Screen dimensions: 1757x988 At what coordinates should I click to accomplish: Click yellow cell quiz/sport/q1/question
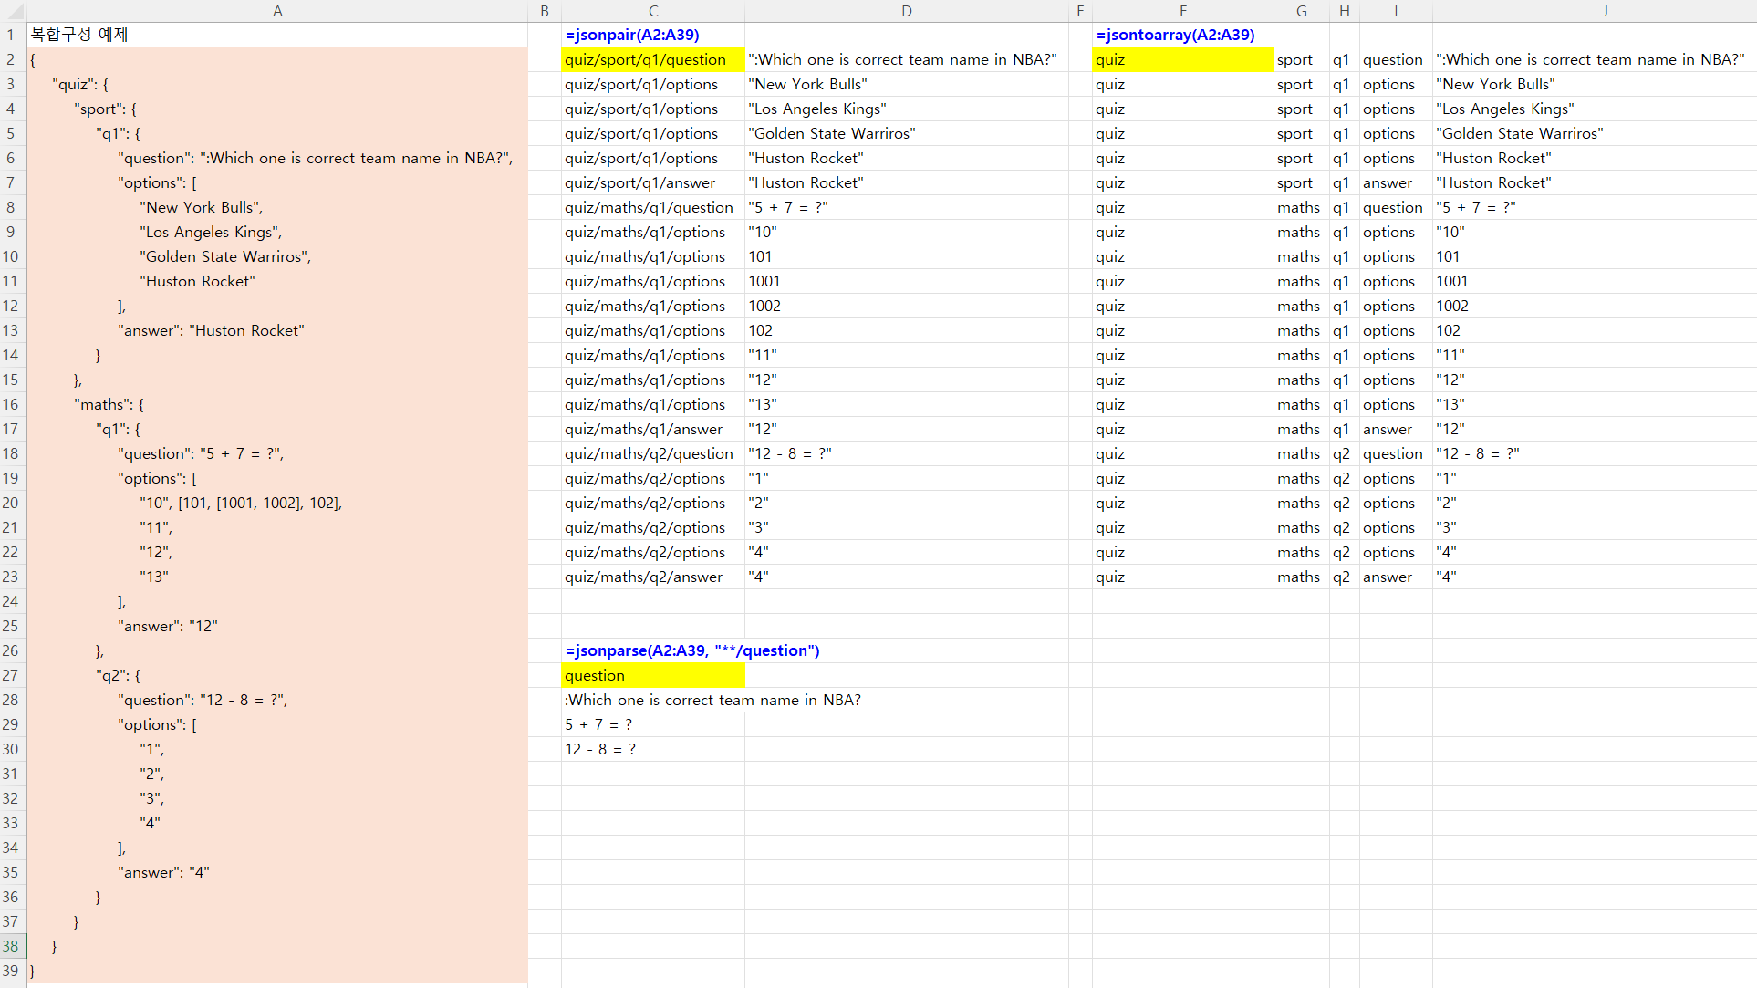[x=652, y=59]
